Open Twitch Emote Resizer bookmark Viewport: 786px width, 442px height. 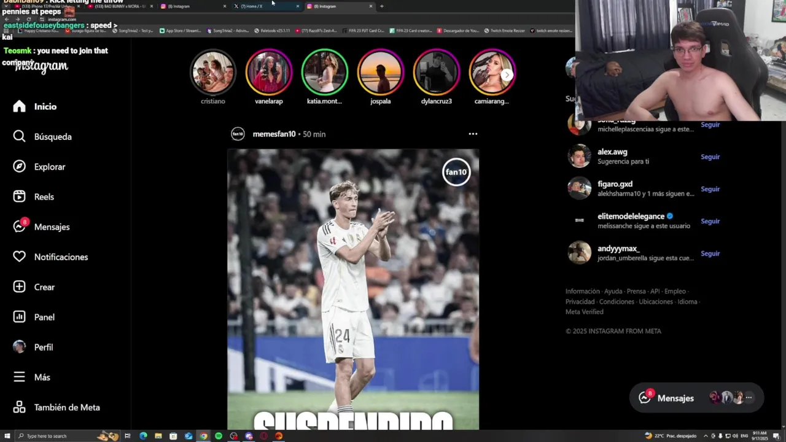504,31
